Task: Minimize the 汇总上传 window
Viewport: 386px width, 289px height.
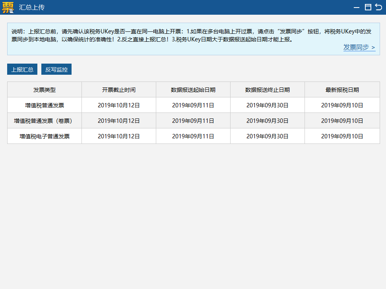Action: coord(357,7)
